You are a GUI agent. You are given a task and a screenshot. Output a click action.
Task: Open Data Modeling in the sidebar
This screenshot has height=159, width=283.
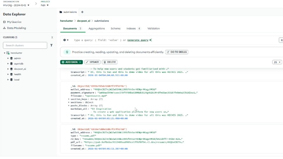point(14,28)
